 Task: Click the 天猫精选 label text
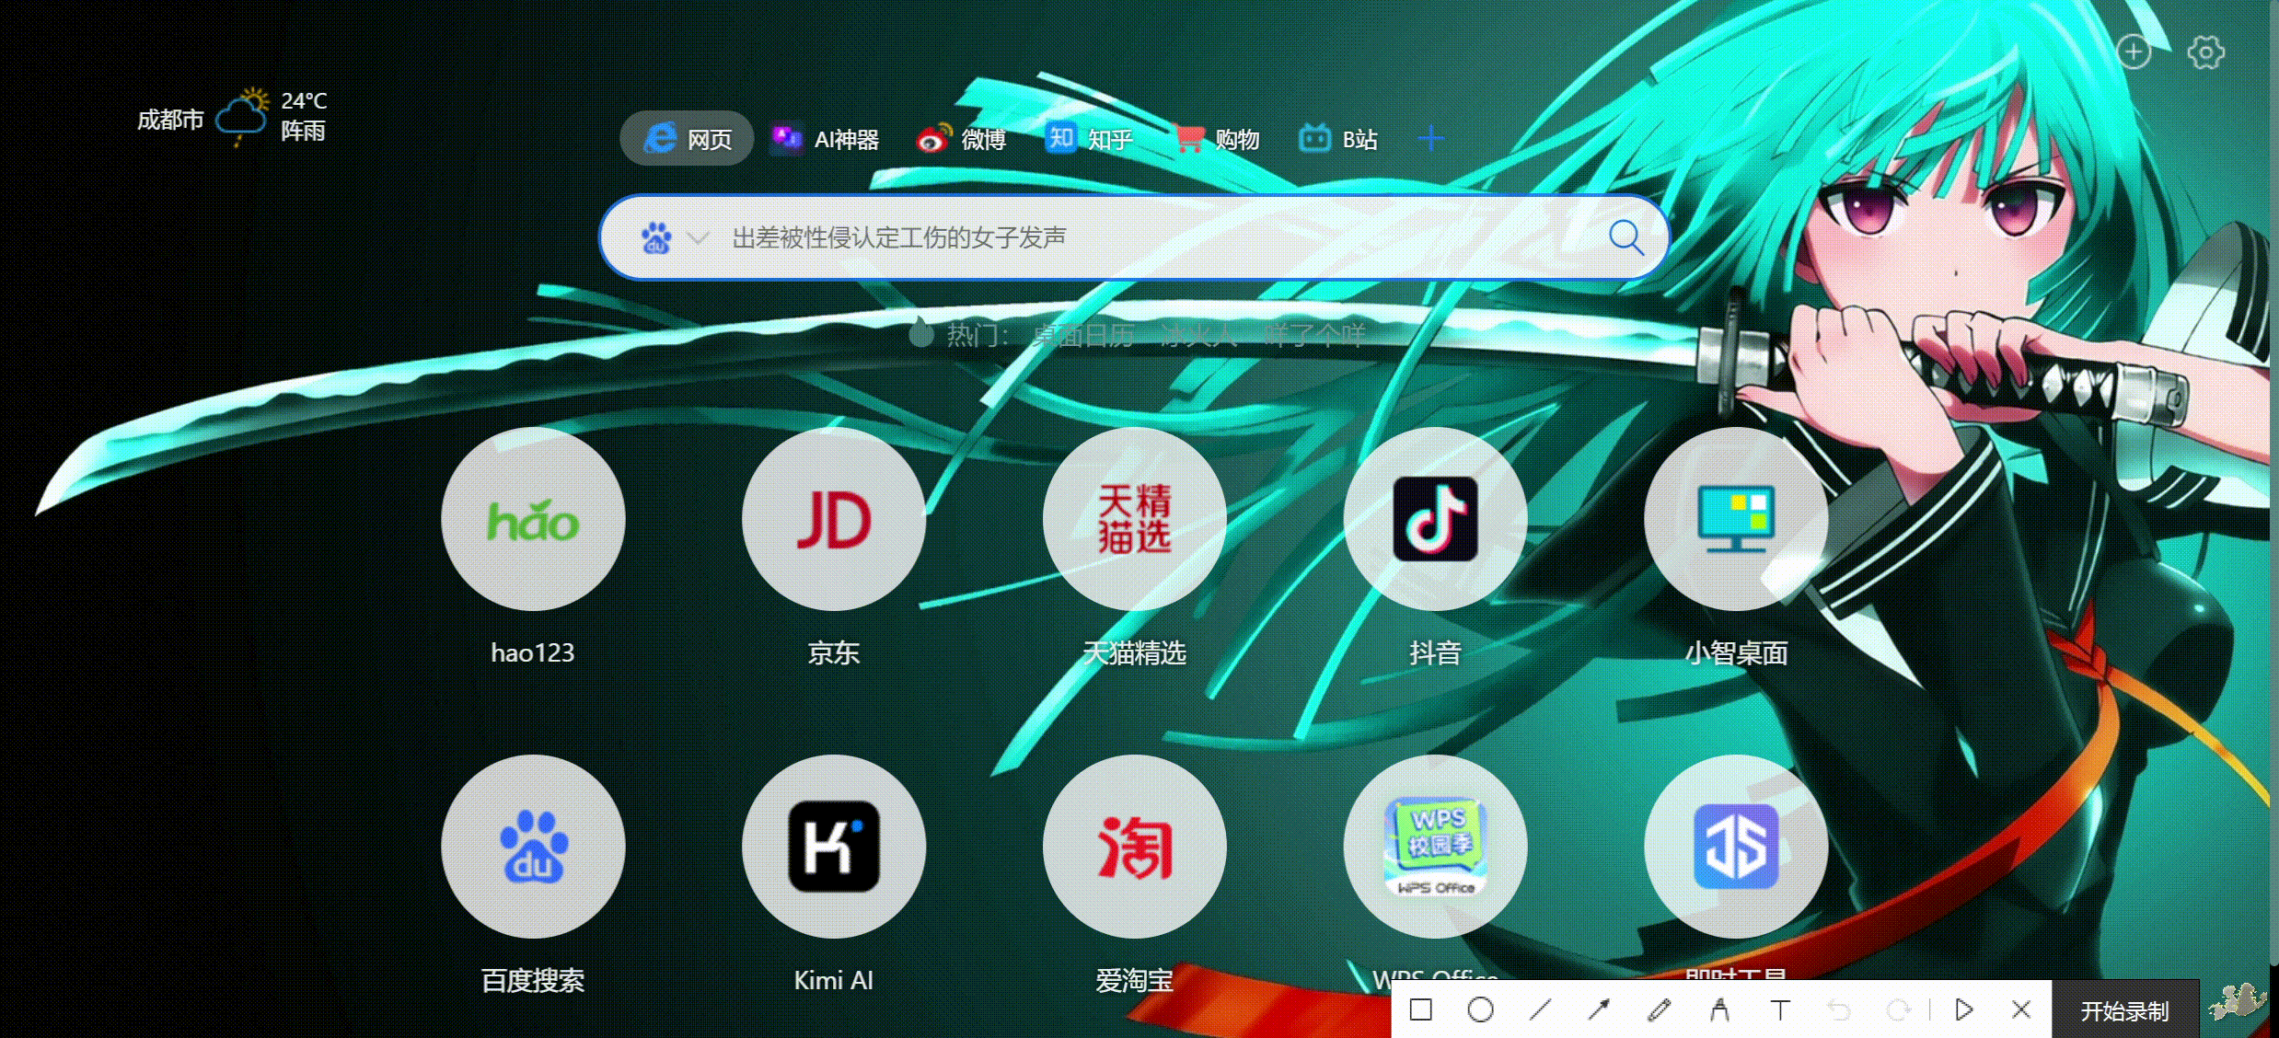(x=1134, y=652)
